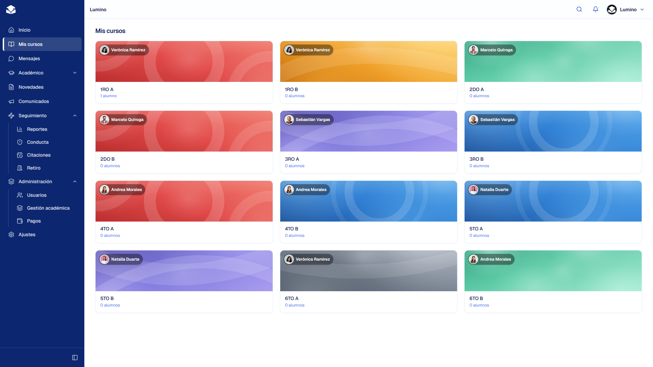Open the Lumino user account dropdown

[x=625, y=10]
